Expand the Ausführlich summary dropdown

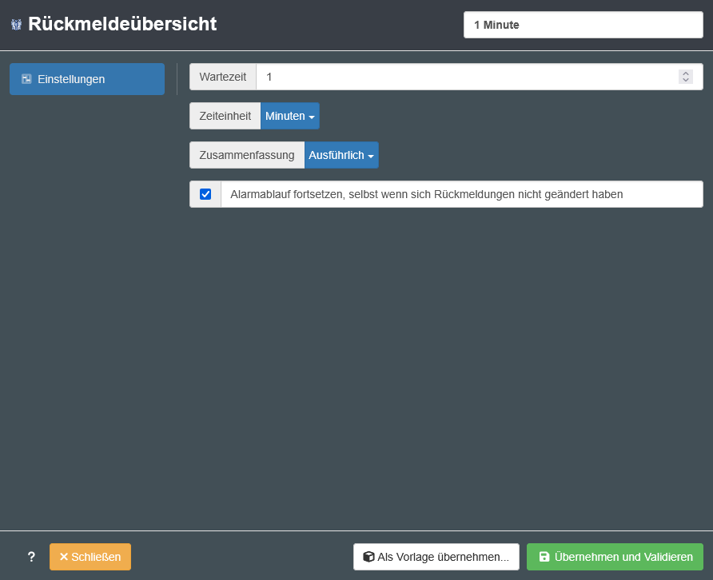coord(341,155)
